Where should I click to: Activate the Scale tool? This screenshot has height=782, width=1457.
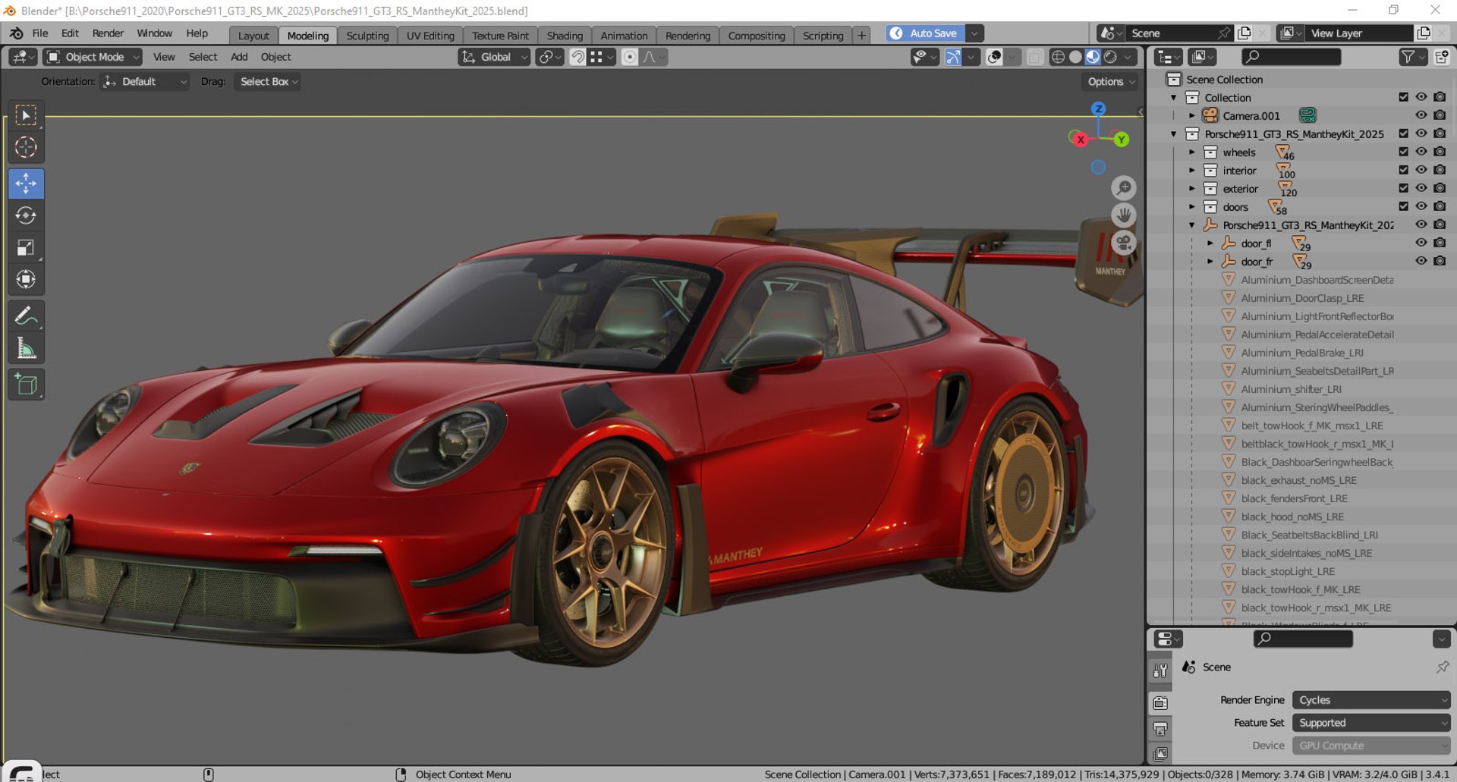point(26,247)
